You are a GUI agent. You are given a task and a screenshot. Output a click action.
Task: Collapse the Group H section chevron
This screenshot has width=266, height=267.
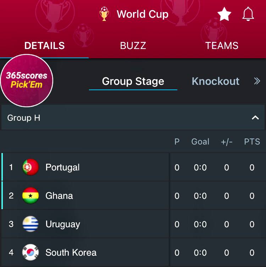point(255,118)
